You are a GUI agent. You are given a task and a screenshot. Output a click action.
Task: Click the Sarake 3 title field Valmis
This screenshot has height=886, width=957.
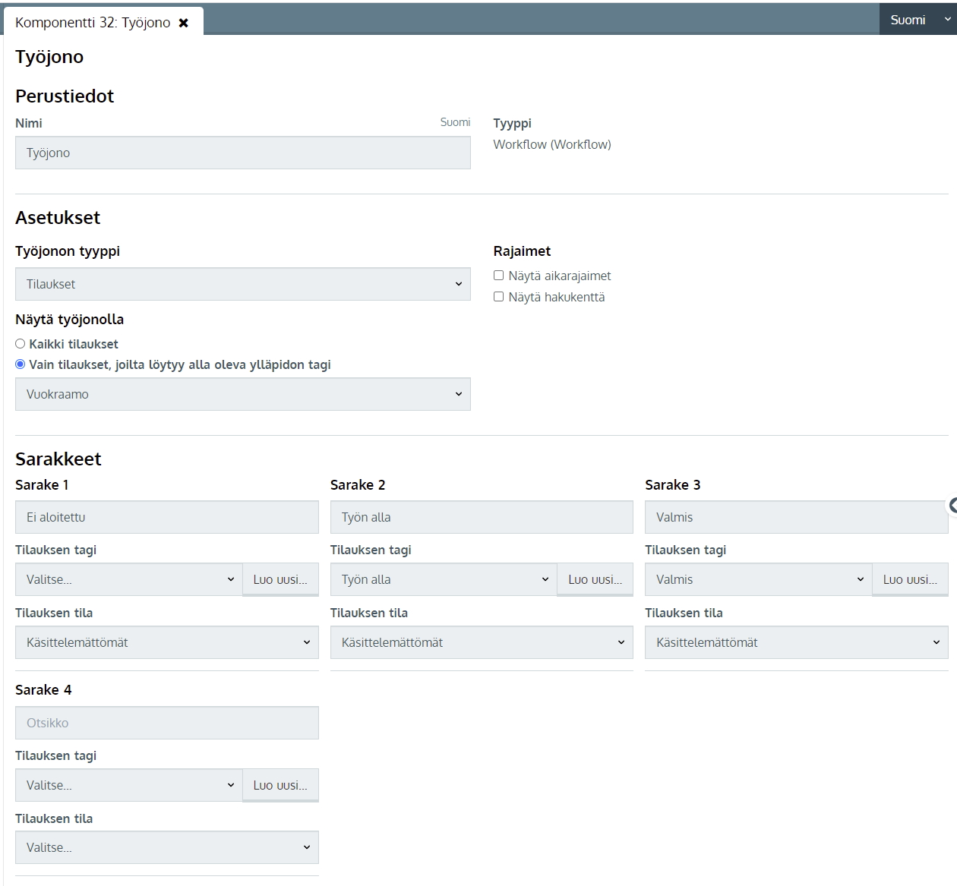pyautogui.click(x=797, y=517)
